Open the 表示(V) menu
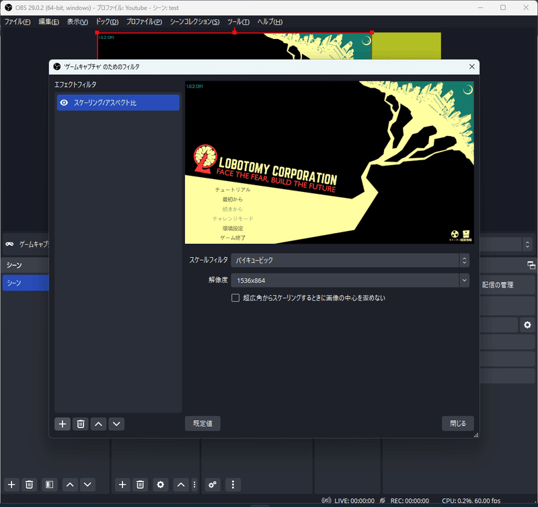Viewport: 538px width, 507px height. coord(77,22)
